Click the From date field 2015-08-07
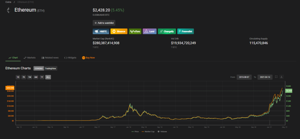300x139 pixels. (244, 77)
